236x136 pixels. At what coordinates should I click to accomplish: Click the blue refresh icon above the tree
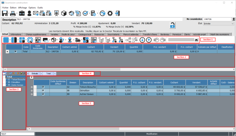pos(11,73)
